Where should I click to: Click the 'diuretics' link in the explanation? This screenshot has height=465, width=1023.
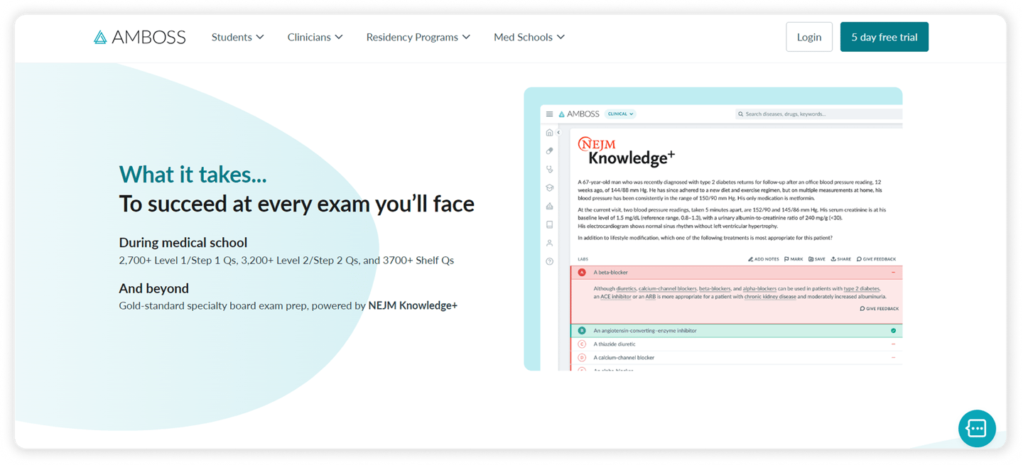(626, 289)
